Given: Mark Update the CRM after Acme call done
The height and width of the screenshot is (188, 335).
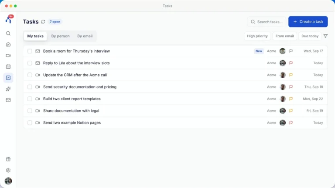Looking at the screenshot, I should click(x=30, y=75).
